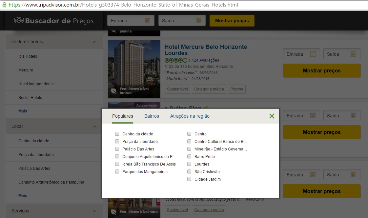Viewport: 368px width, 218px height.
Task: Open the "Muito Bom!" review
Action: click(x=177, y=79)
